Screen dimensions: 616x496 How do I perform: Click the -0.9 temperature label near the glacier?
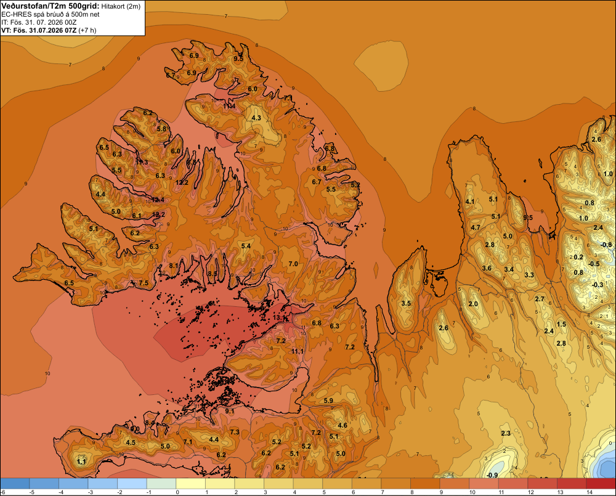pos(492,475)
